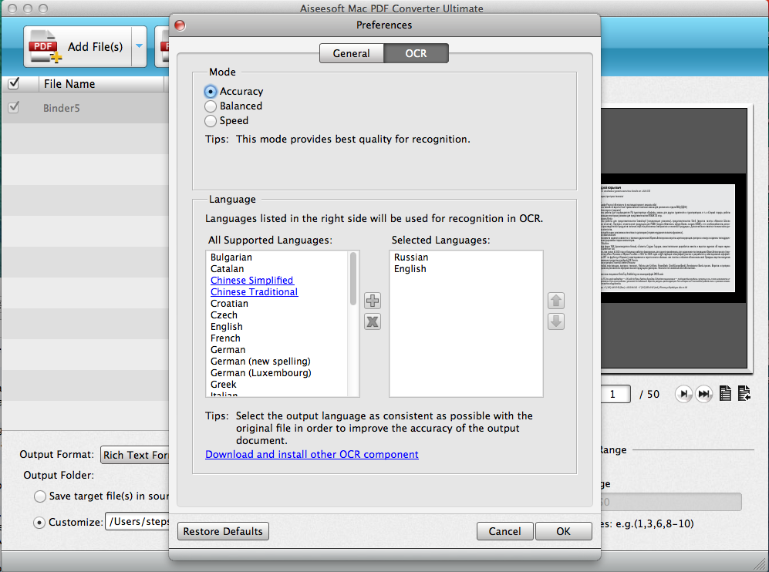The height and width of the screenshot is (572, 769).
Task: Select Chinese Simplified in supported languages
Action: point(252,281)
